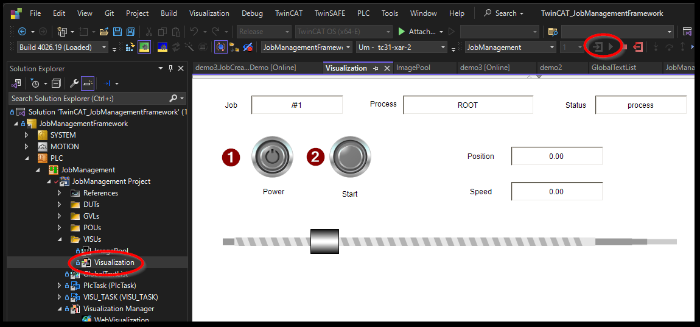Viewport: 700px width, 327px height.
Task: Select VISU_TASK (VISU_TASK) tree item
Action: tap(121, 297)
